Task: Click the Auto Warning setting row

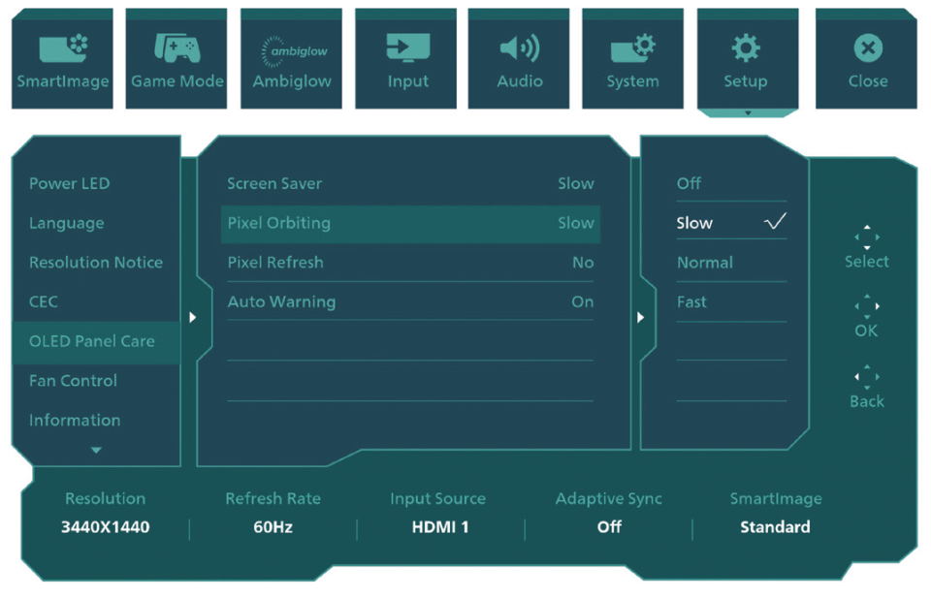Action: click(410, 301)
